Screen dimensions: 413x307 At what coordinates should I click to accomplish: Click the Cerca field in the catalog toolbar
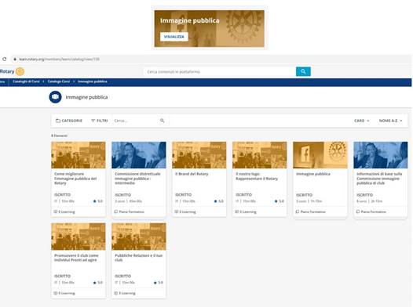[136, 121]
